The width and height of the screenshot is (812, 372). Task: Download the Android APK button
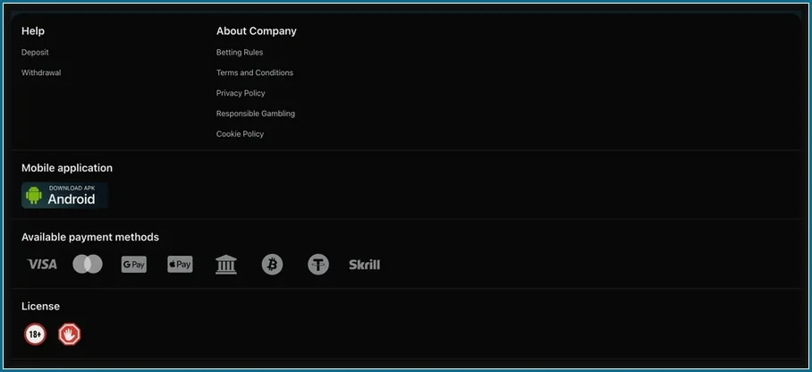tap(64, 195)
